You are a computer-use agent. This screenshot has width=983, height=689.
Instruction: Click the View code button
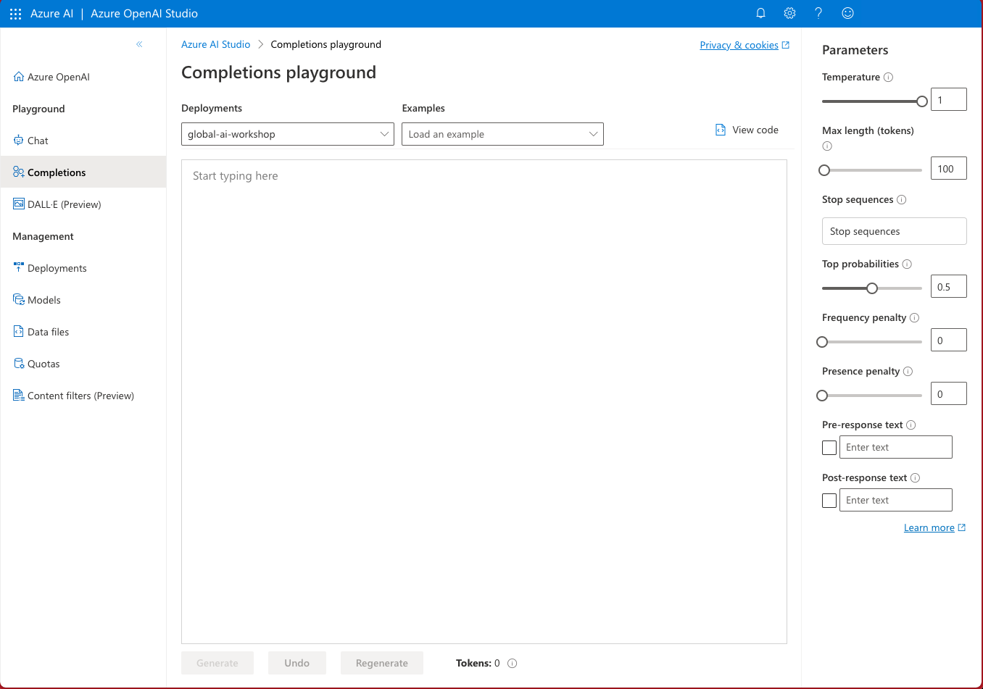coord(747,130)
